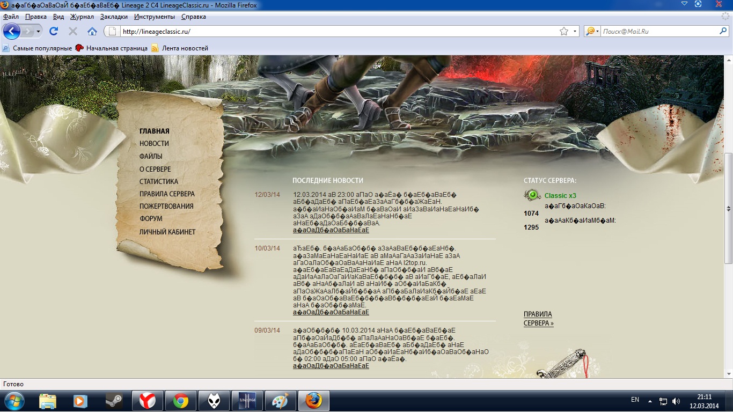Screen dimensions: 733x412
Task: Bookmark this page with the star icon
Action: point(564,32)
